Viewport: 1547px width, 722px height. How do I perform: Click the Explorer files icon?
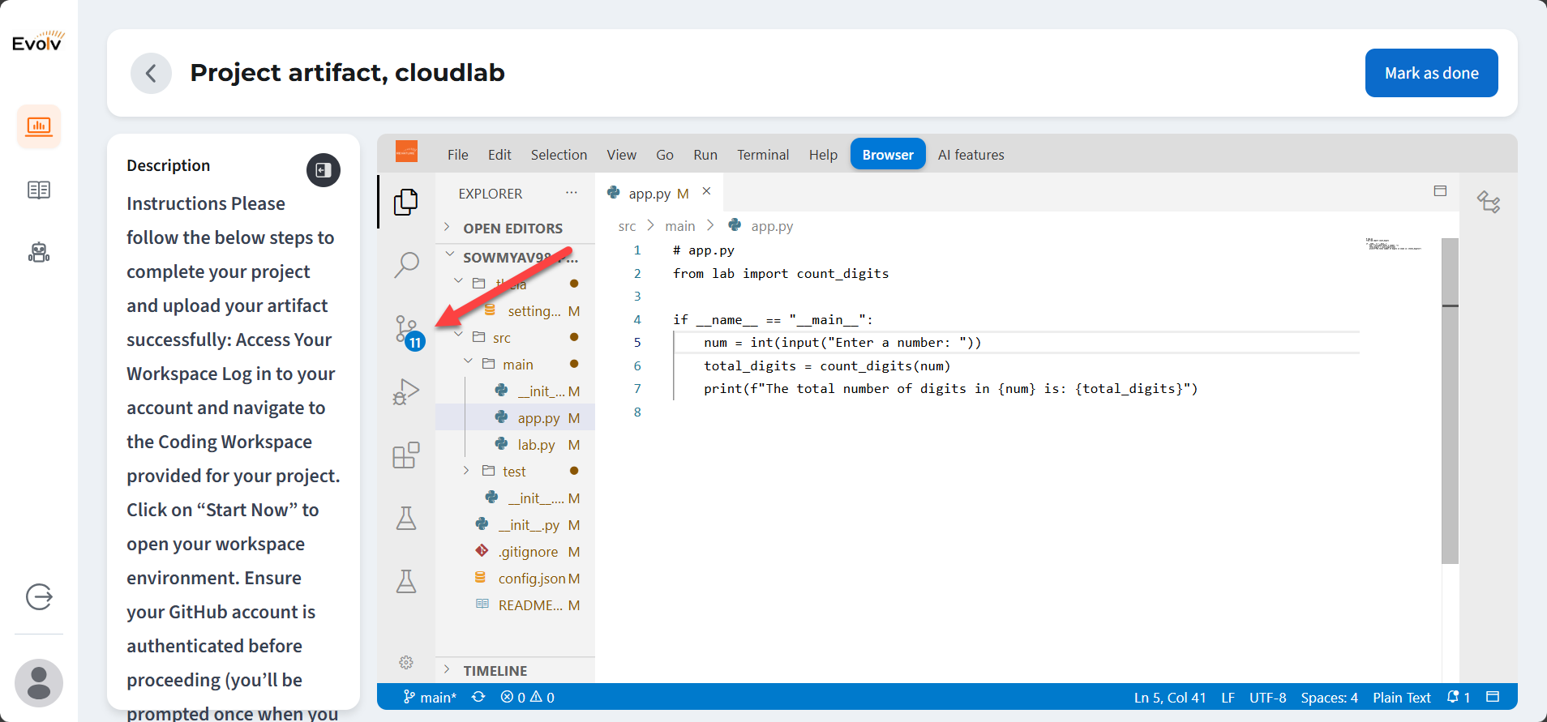point(406,202)
